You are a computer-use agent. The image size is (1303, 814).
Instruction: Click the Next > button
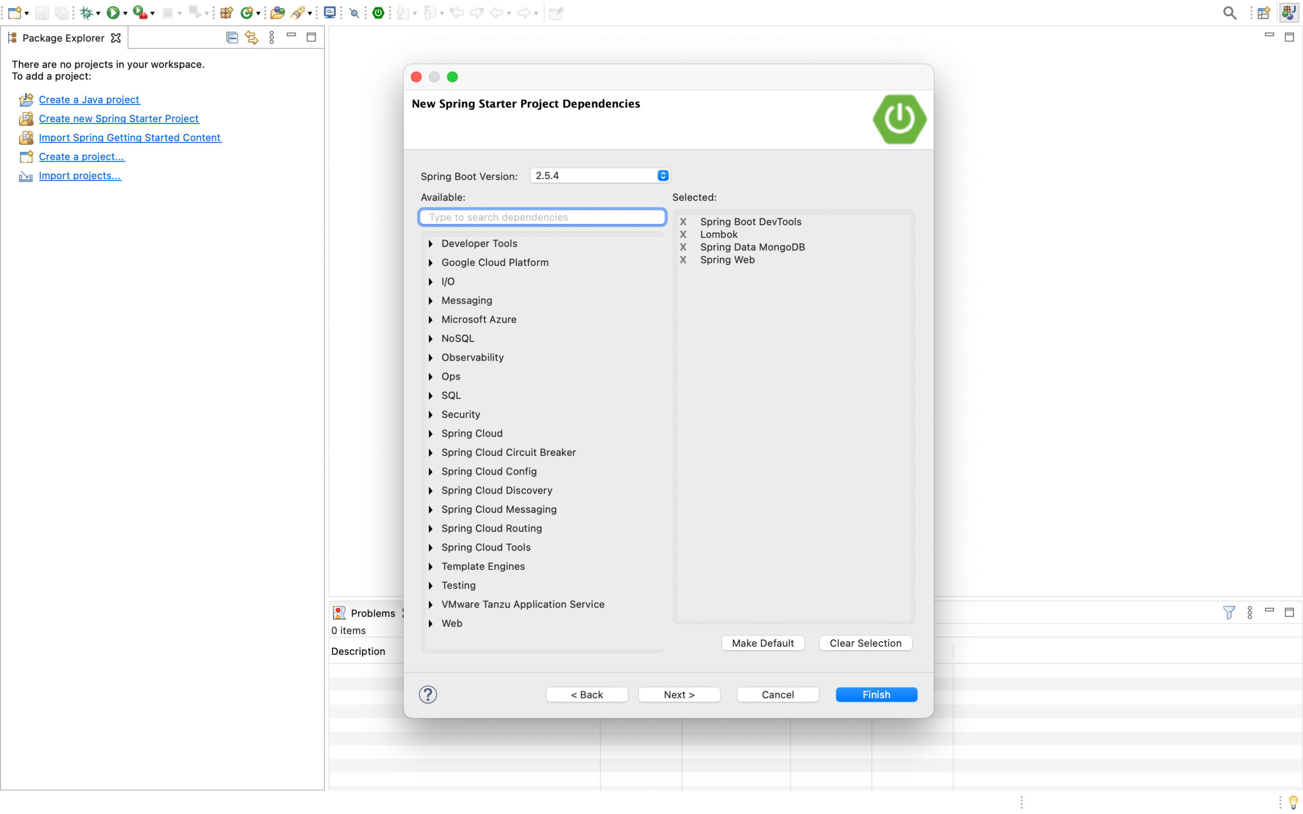click(679, 694)
